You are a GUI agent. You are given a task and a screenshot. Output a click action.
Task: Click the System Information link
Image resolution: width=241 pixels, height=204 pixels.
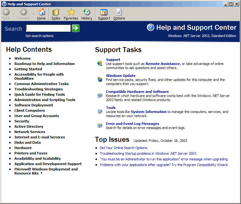(x=149, y=112)
